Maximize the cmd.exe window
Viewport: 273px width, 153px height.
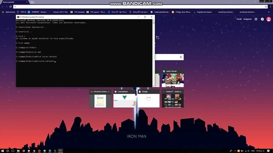(x=145, y=17)
